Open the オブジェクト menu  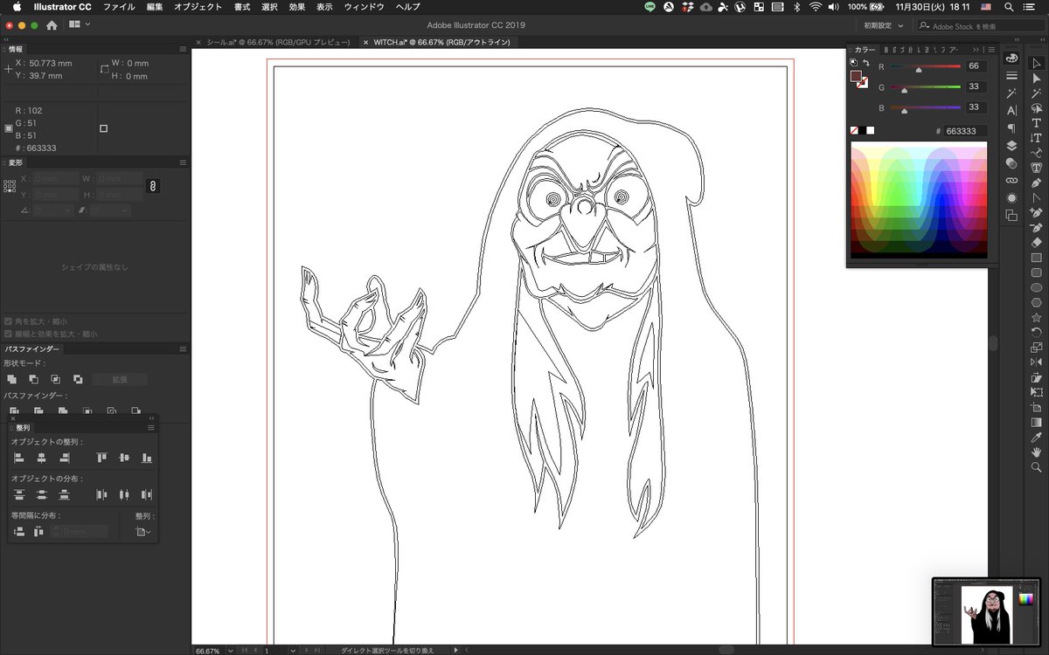[198, 6]
